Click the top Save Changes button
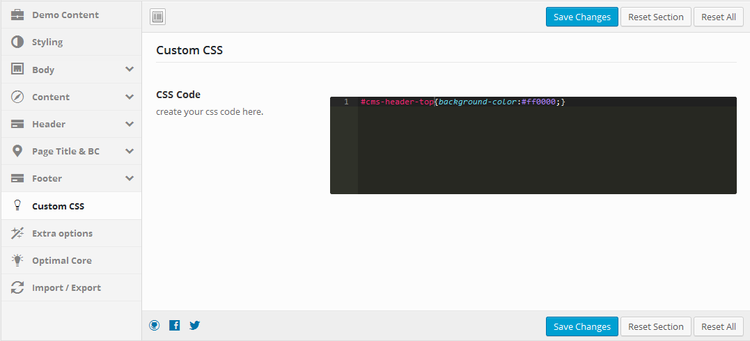 (582, 17)
